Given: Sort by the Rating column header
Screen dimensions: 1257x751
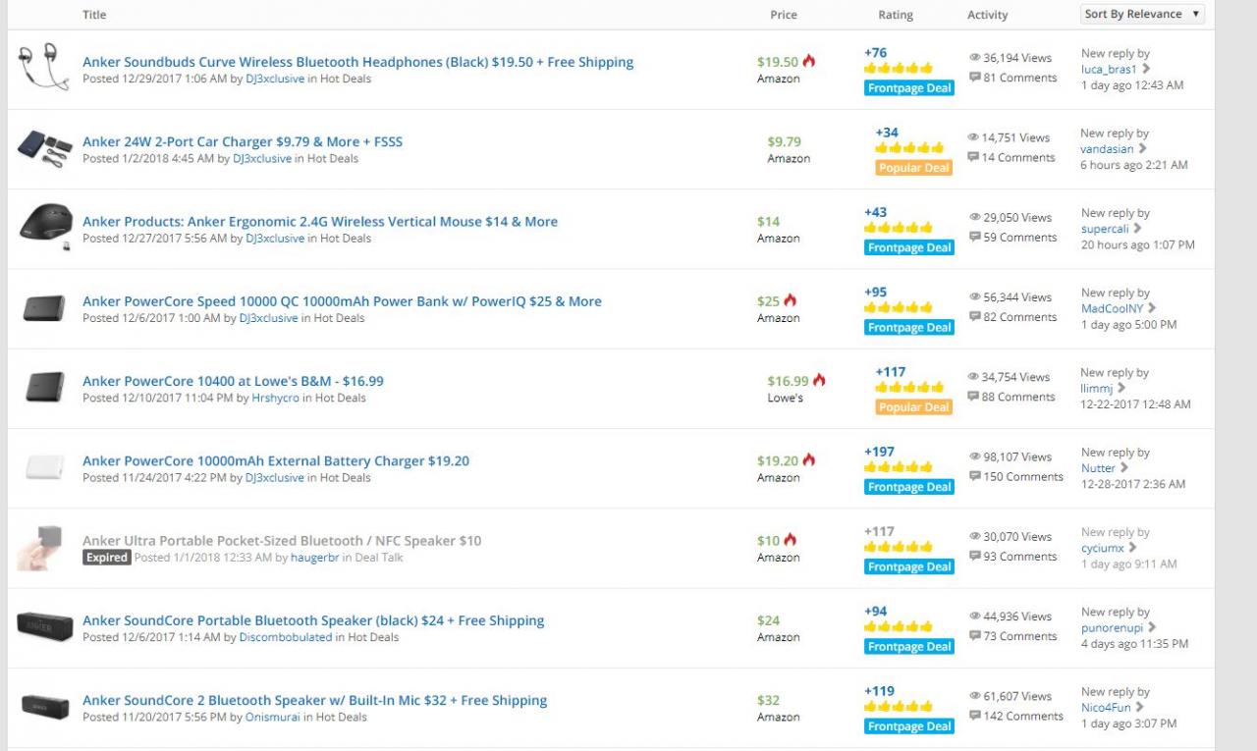Looking at the screenshot, I should tap(896, 15).
